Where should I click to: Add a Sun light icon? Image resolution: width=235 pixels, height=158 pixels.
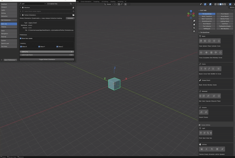coord(211,133)
